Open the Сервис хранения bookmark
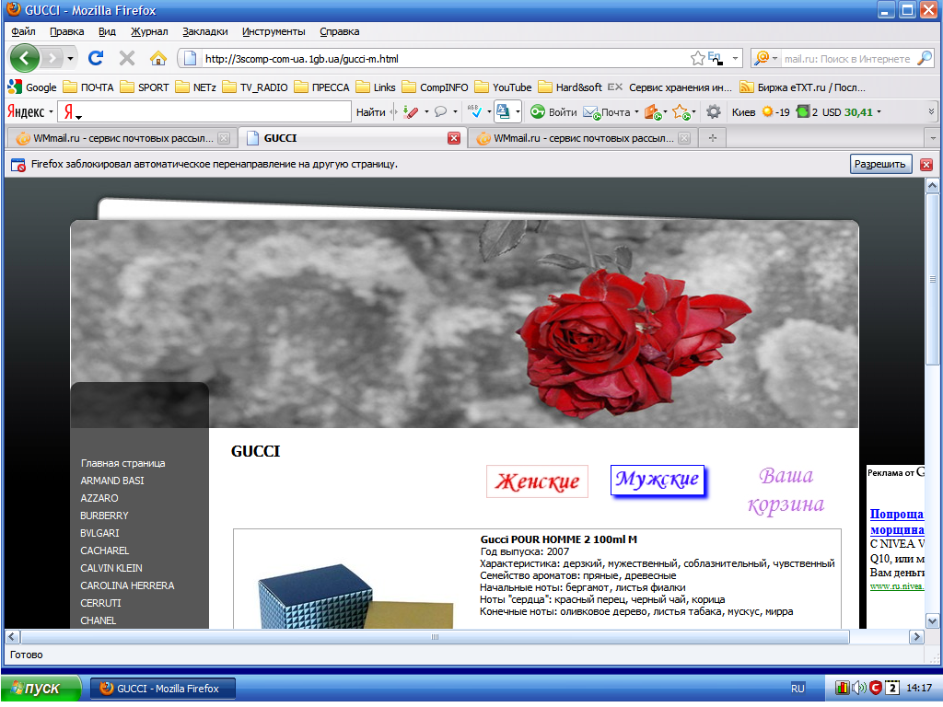Screen dimensions: 943x707 coord(669,87)
